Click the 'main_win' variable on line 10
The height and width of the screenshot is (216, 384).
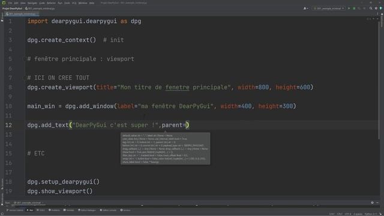click(41, 106)
